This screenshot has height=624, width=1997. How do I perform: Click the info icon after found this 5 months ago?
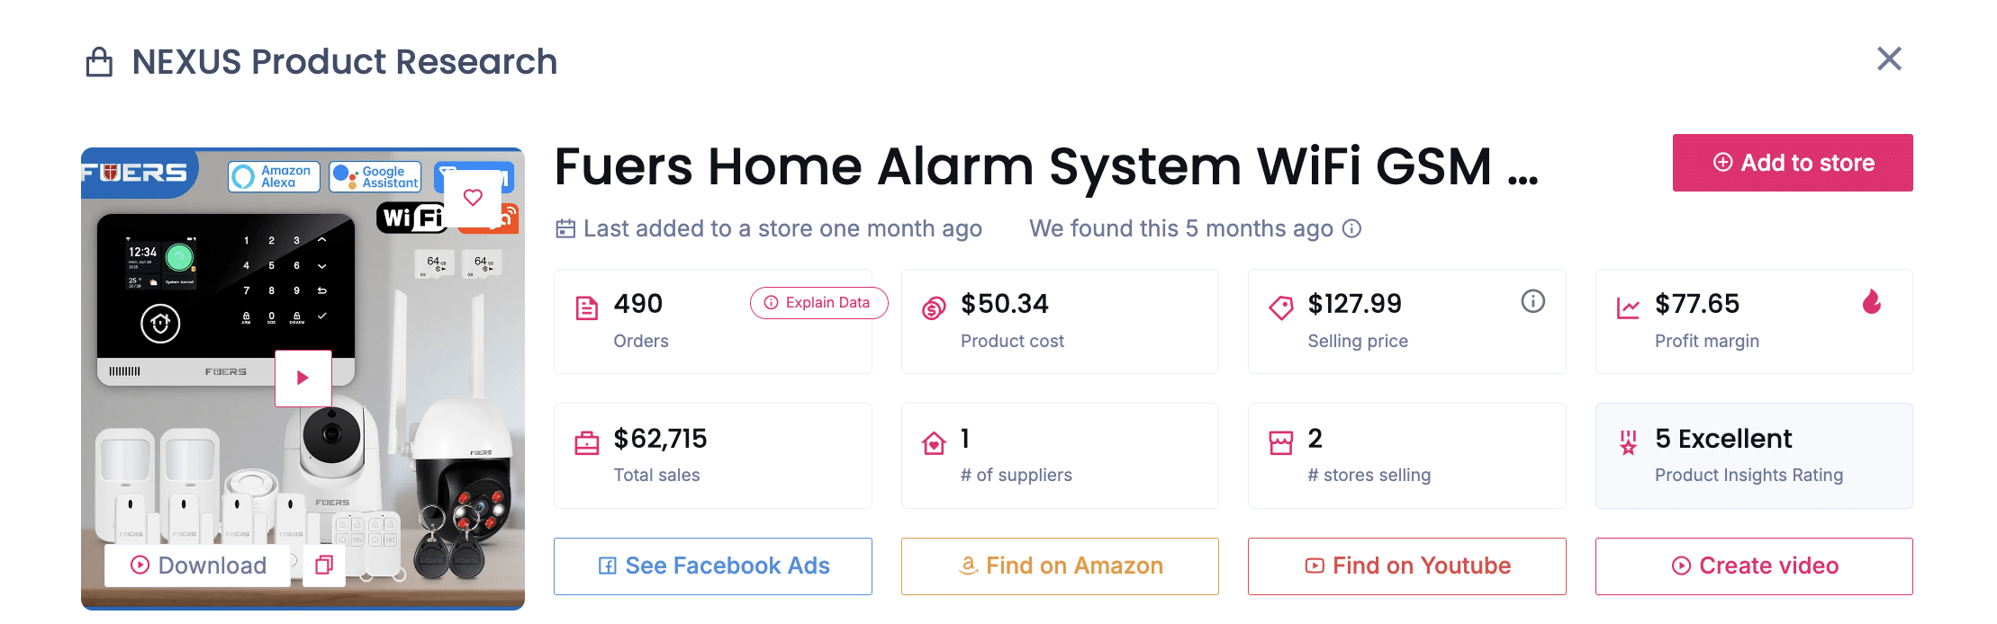[1351, 229]
